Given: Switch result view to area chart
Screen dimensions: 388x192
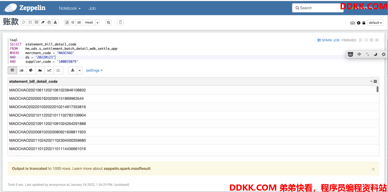Looking at the screenshot, I should point(40,70).
